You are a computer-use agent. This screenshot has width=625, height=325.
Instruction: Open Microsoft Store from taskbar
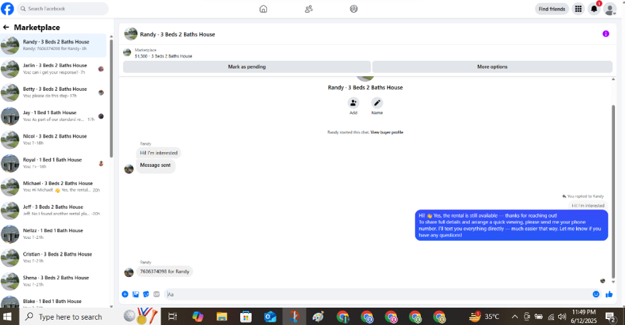tap(246, 316)
